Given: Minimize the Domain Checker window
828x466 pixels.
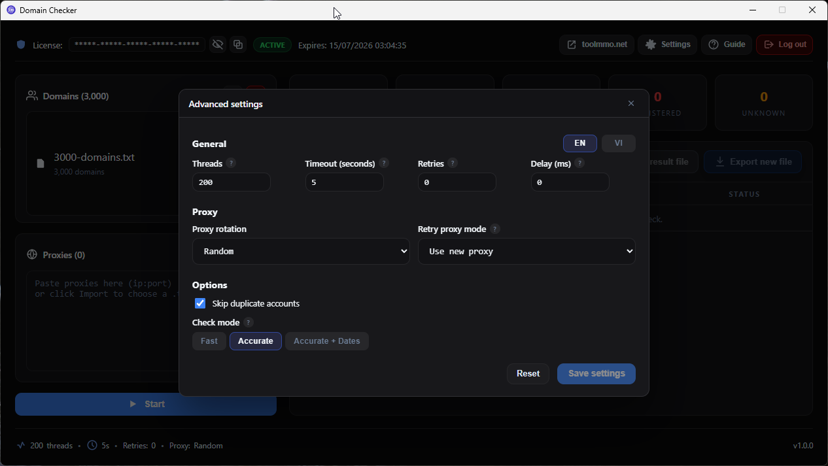Looking at the screenshot, I should tap(753, 10).
